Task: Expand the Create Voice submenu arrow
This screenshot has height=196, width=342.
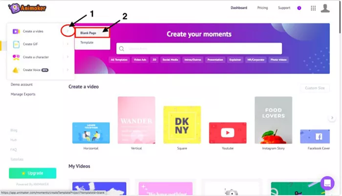Action: coord(67,70)
